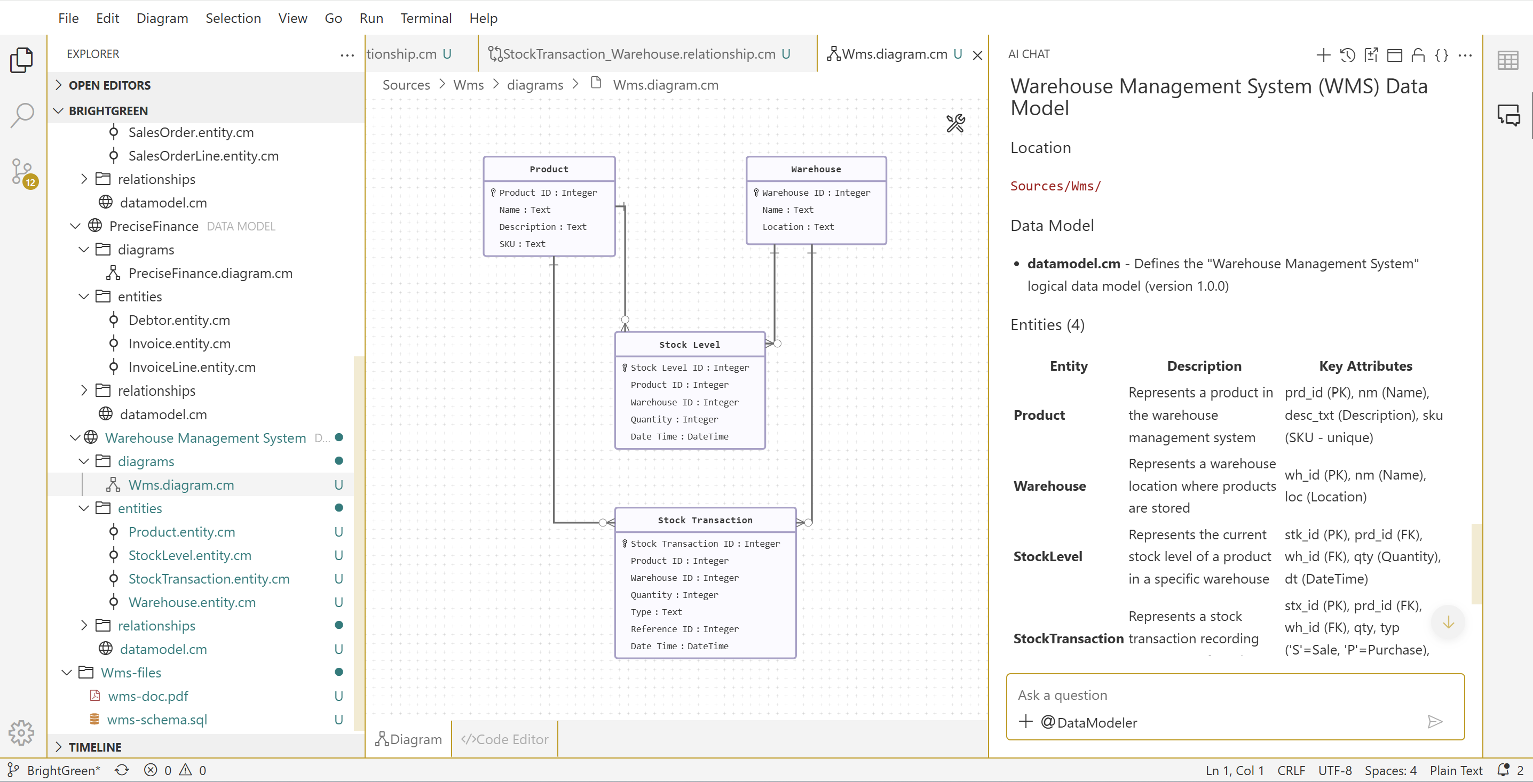
Task: Open the Search view in activity bar
Action: [22, 115]
